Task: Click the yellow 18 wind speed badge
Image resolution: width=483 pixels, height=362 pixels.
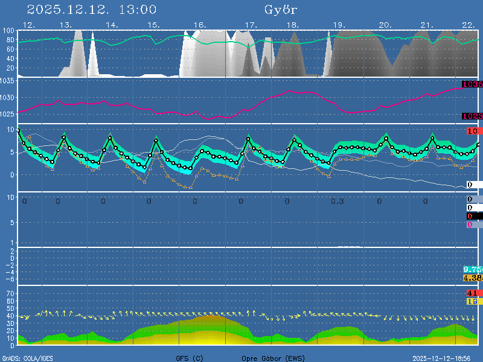Action: pyautogui.click(x=472, y=301)
